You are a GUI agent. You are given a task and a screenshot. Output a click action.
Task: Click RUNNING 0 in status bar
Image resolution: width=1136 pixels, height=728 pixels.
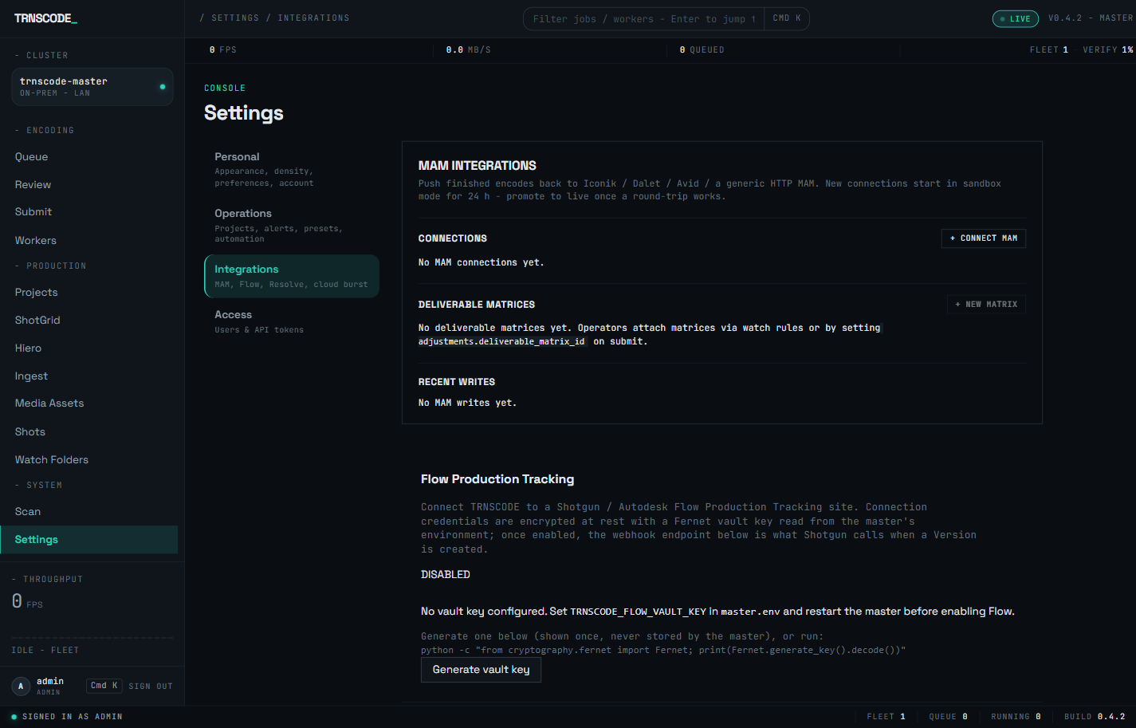1016,717
